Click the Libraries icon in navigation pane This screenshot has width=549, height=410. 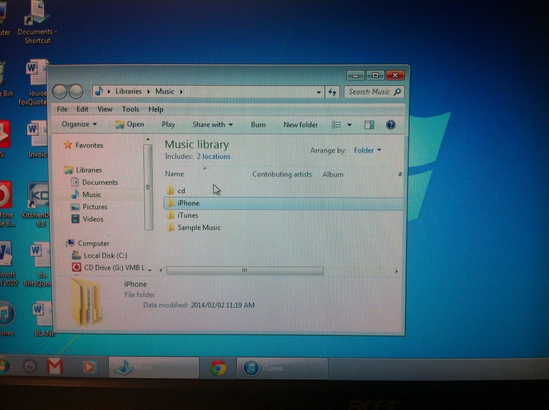click(x=68, y=170)
